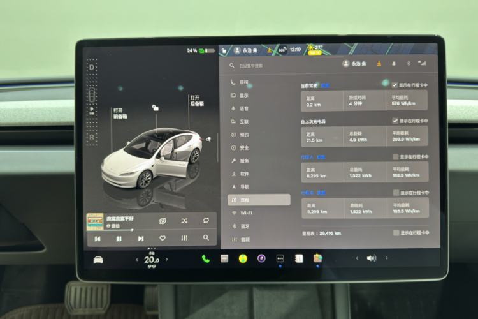Screen dimensions: 478x319
Task: Tap the charge port icon beside the car
Action: [x=208, y=139]
